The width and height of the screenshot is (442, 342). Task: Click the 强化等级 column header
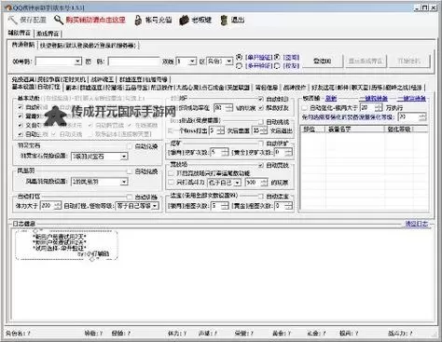[399, 130]
